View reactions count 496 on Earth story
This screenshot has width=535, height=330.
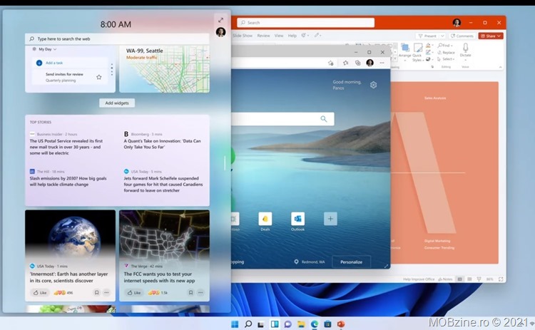(63, 292)
